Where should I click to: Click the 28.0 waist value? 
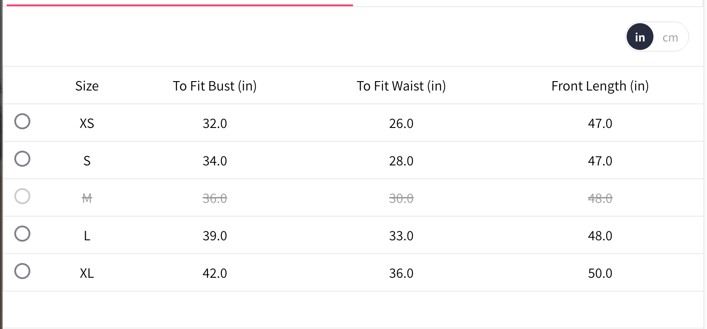pos(401,161)
